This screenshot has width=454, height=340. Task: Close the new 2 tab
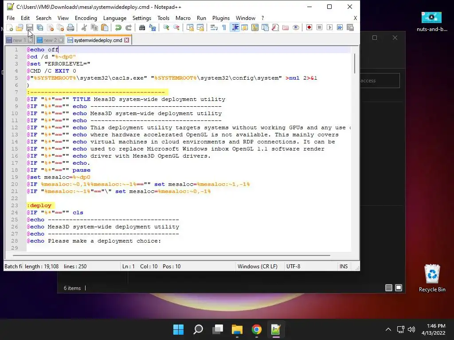point(61,40)
